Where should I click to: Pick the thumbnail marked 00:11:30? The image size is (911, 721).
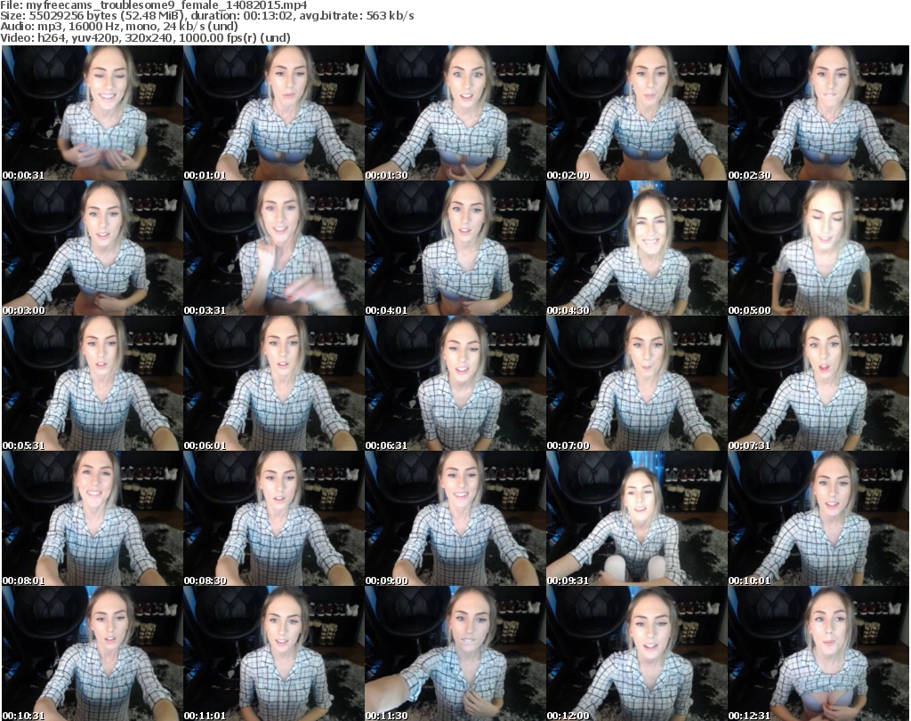[455, 653]
